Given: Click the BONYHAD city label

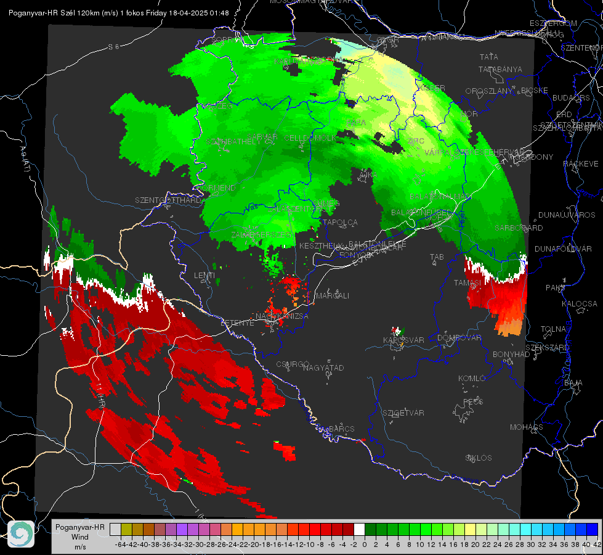Looking at the screenshot, I should pos(511,355).
